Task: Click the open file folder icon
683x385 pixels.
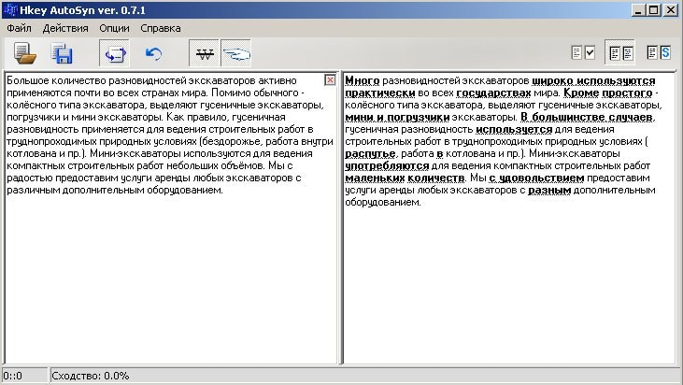Action: tap(24, 54)
